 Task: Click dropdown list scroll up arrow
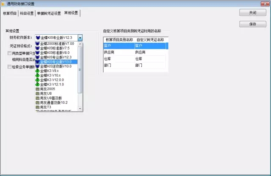click(x=80, y=44)
